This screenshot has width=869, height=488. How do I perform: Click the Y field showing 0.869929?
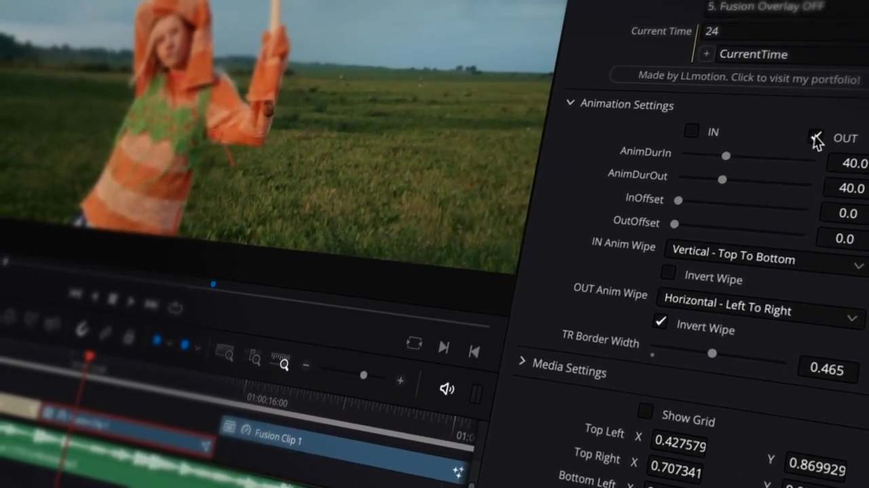(817, 466)
